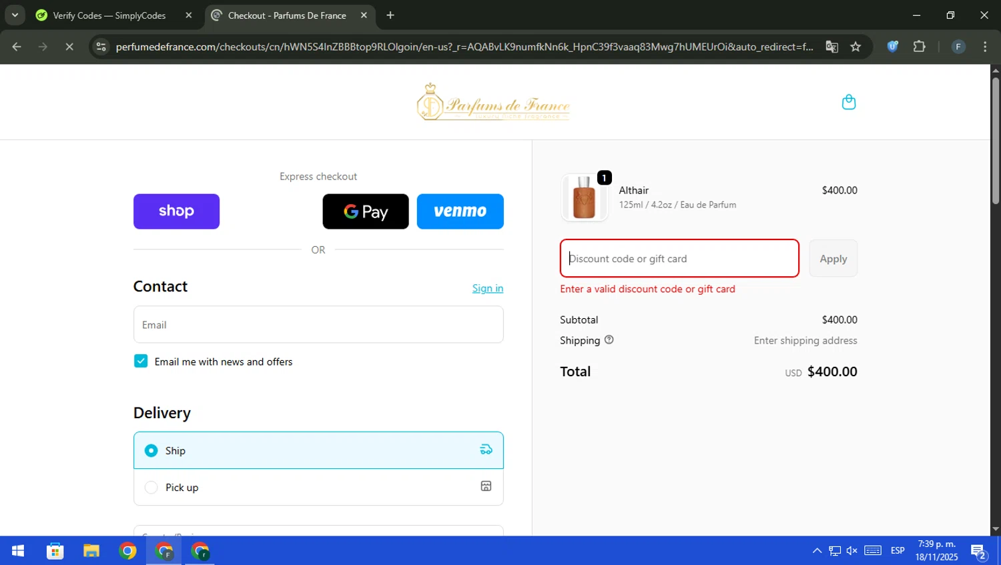The width and height of the screenshot is (1001, 565).
Task: Open site information icon in address bar
Action: pyautogui.click(x=101, y=47)
